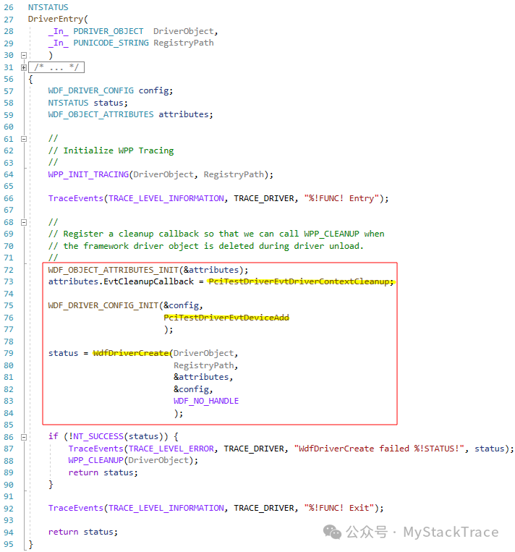Click line number 79 in the gutter

tap(9, 354)
